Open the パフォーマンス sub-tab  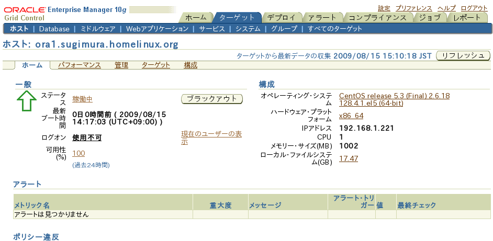click(x=80, y=65)
